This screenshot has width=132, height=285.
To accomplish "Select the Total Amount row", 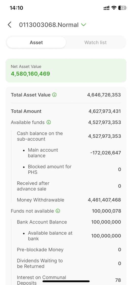I will point(66,111).
